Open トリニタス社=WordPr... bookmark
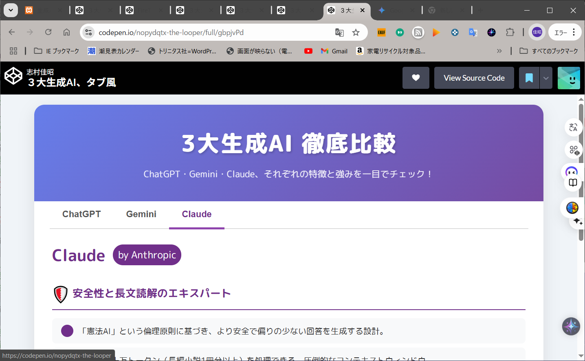This screenshot has height=361, width=585. [182, 51]
